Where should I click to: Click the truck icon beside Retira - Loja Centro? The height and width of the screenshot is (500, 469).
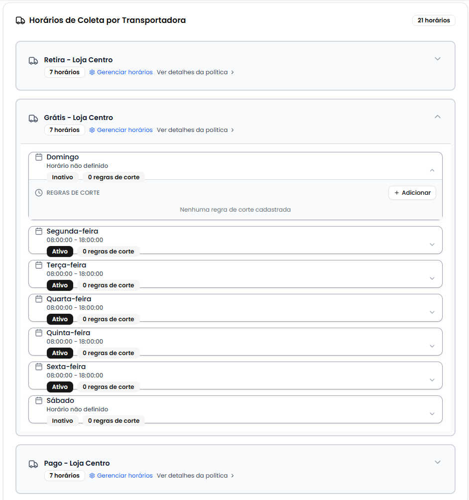click(x=33, y=60)
